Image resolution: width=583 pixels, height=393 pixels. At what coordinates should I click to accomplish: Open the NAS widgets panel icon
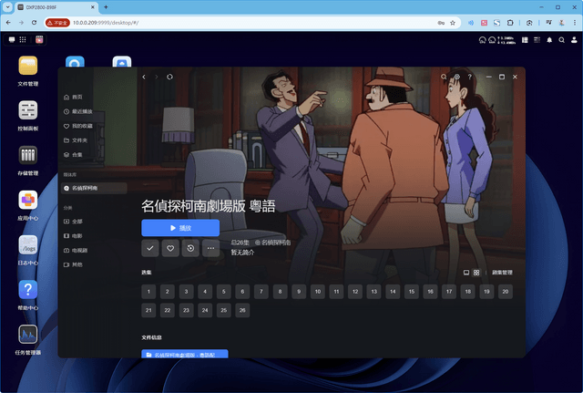(525, 40)
